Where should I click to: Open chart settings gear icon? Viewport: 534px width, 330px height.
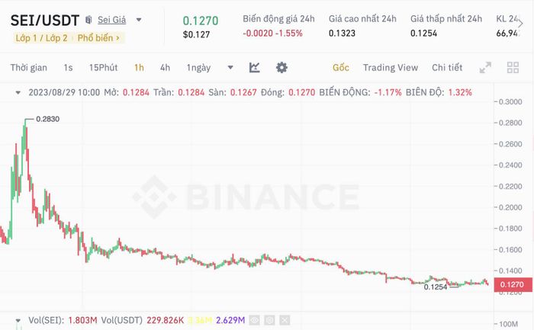click(x=281, y=68)
